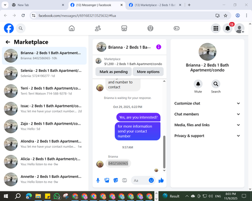This screenshot has height=201, width=252.
Task: Open the Alondra conversation in list
Action: coord(44,144)
